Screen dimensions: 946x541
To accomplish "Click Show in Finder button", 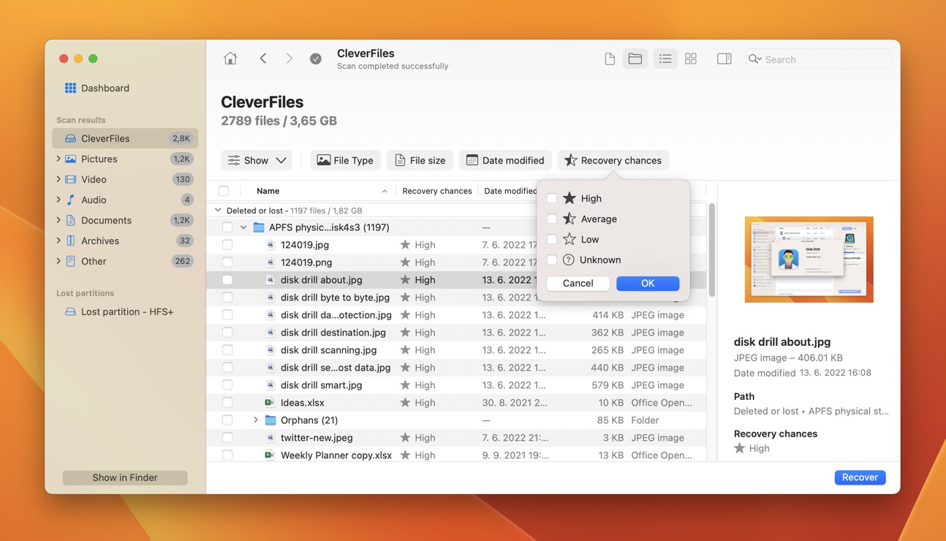I will pyautogui.click(x=125, y=477).
